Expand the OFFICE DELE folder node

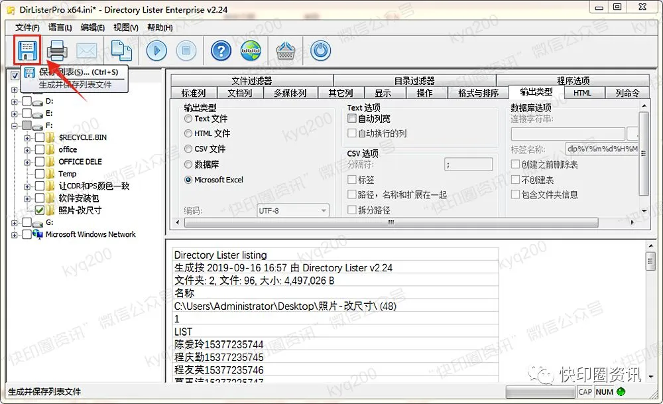[27, 162]
